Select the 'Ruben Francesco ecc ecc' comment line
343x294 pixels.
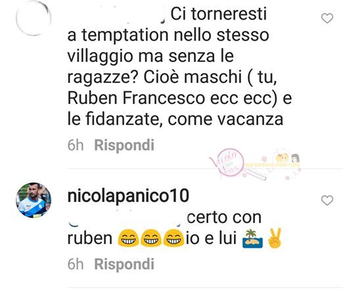[x=179, y=99]
